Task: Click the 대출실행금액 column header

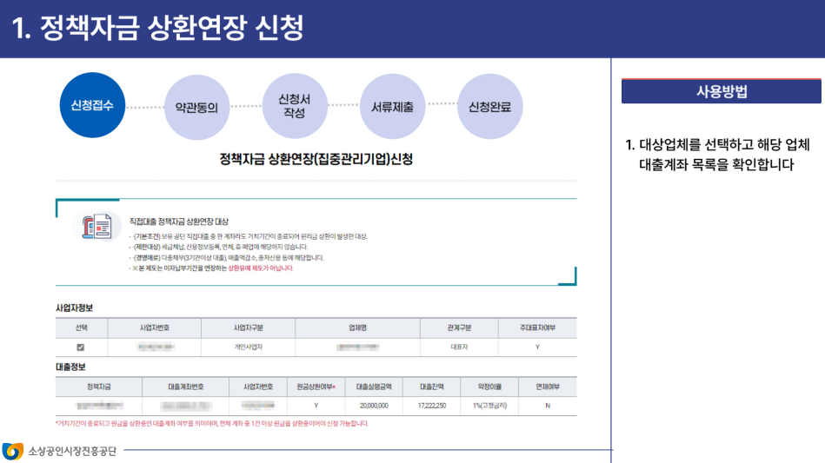Action: (374, 387)
